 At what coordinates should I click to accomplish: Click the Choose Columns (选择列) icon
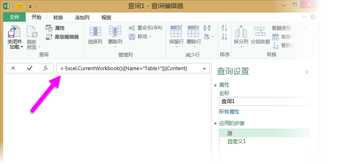(x=95, y=32)
